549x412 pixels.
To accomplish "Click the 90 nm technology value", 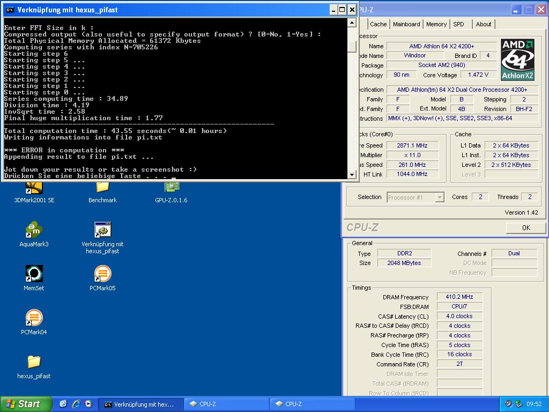I will coord(402,75).
